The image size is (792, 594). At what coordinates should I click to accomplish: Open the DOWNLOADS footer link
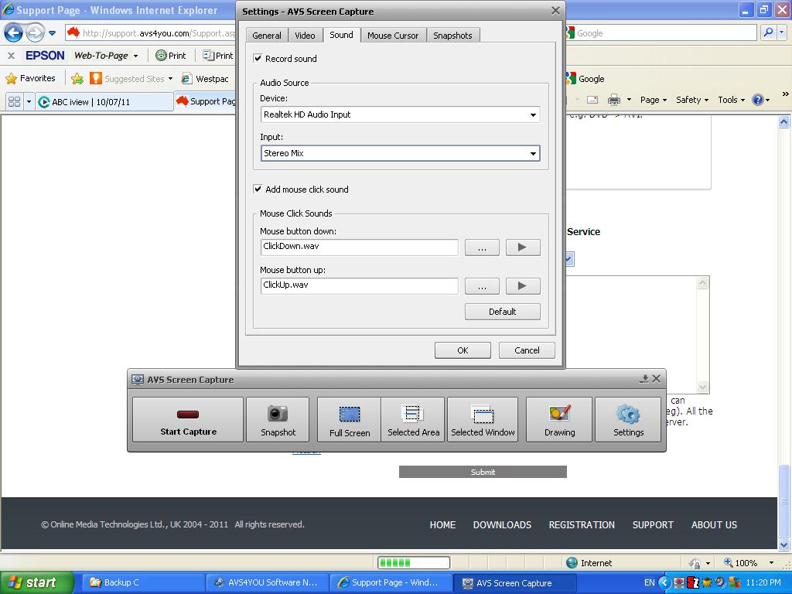tap(502, 525)
